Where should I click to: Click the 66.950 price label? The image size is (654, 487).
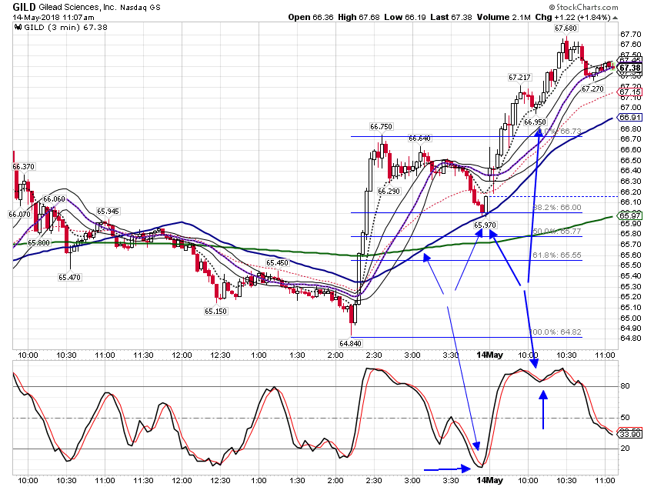[536, 122]
